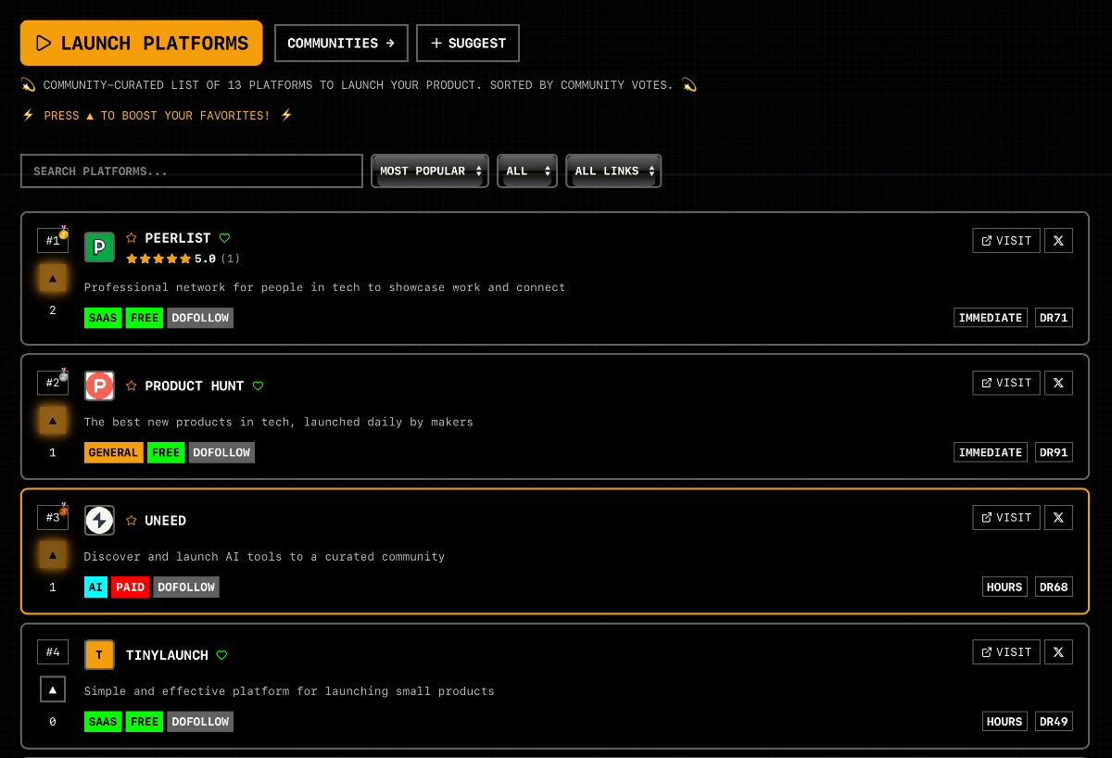Open Peerlist's X profile
Viewport: 1112px width, 758px height.
(x=1058, y=240)
